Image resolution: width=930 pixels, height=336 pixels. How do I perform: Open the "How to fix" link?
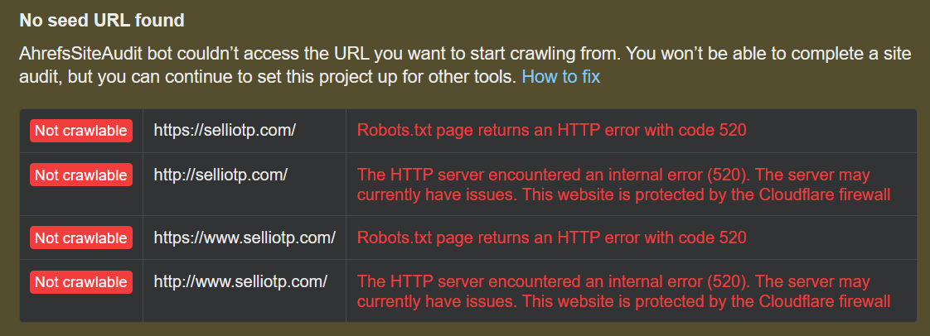[560, 78]
